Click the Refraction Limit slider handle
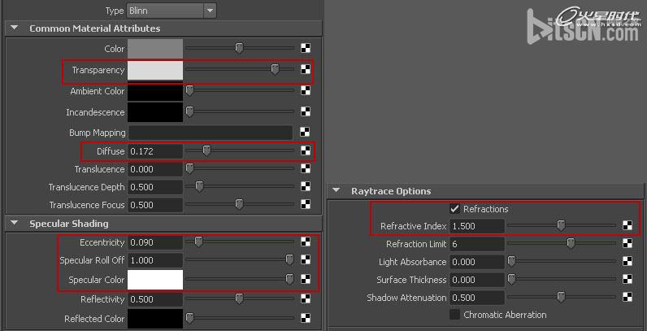647x331 pixels. [571, 243]
